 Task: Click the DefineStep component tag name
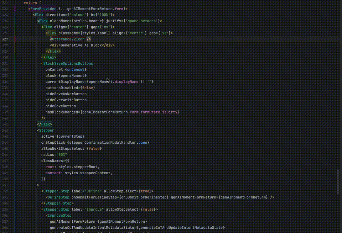tap(58, 197)
